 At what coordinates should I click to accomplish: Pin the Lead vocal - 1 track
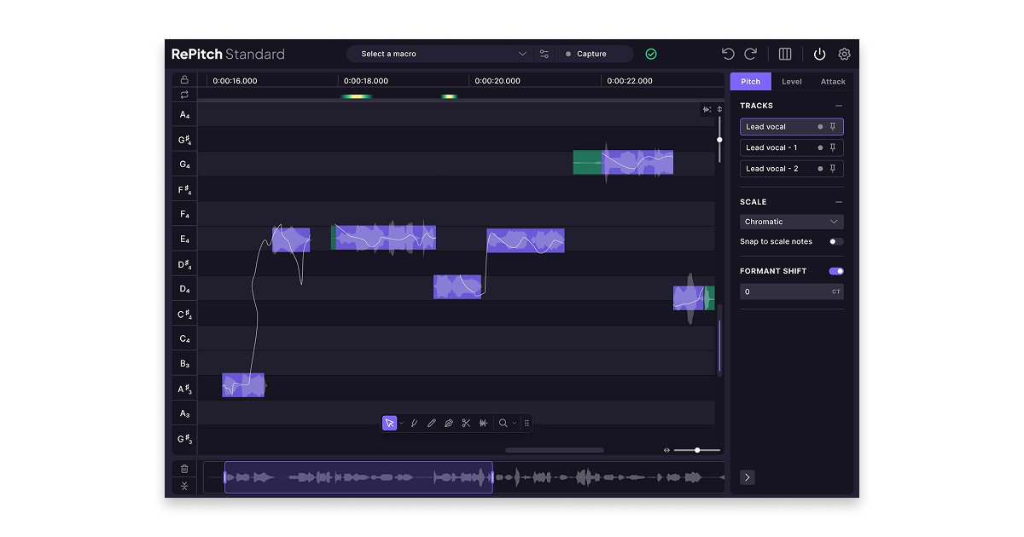[833, 147]
